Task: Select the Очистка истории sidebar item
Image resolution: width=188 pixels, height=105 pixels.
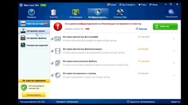Action: pos(34,24)
